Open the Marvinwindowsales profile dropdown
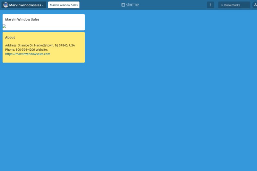257x171 pixels. [24, 5]
